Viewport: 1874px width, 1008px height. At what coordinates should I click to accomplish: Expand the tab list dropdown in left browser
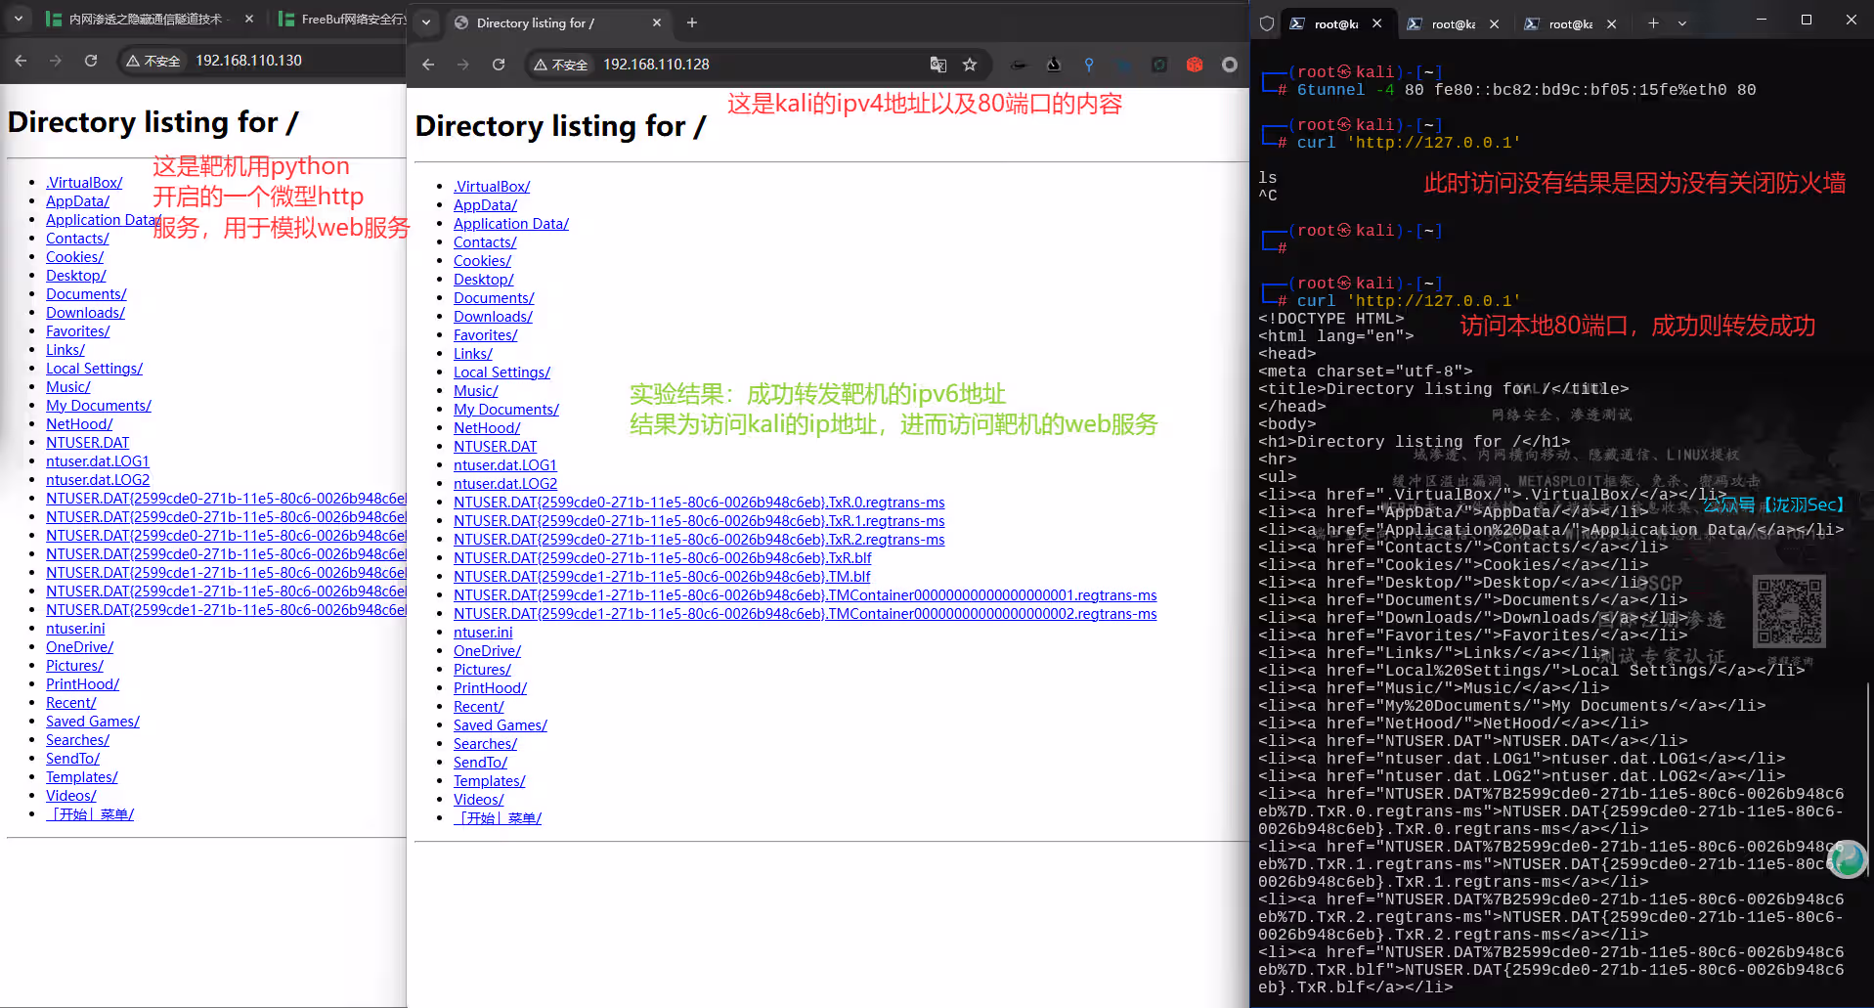pos(19,19)
